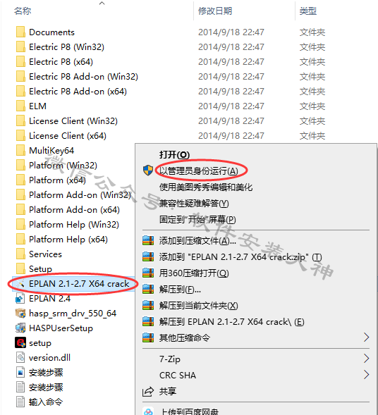Image resolution: width=378 pixels, height=415 pixels.
Task: Select the MultiKey64 folder icon
Action: [20, 150]
